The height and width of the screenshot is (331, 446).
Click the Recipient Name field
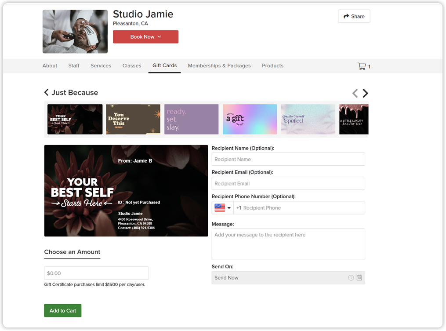coord(288,160)
